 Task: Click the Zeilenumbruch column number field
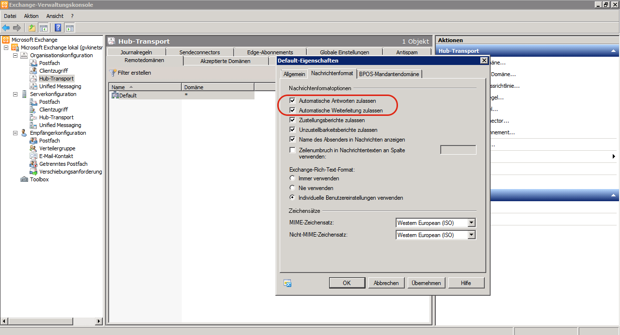point(458,150)
